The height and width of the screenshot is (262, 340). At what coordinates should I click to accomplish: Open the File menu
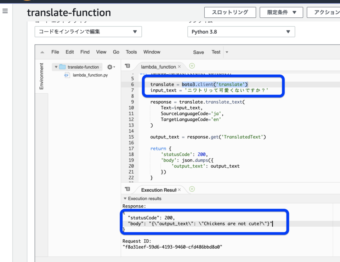tap(55, 52)
